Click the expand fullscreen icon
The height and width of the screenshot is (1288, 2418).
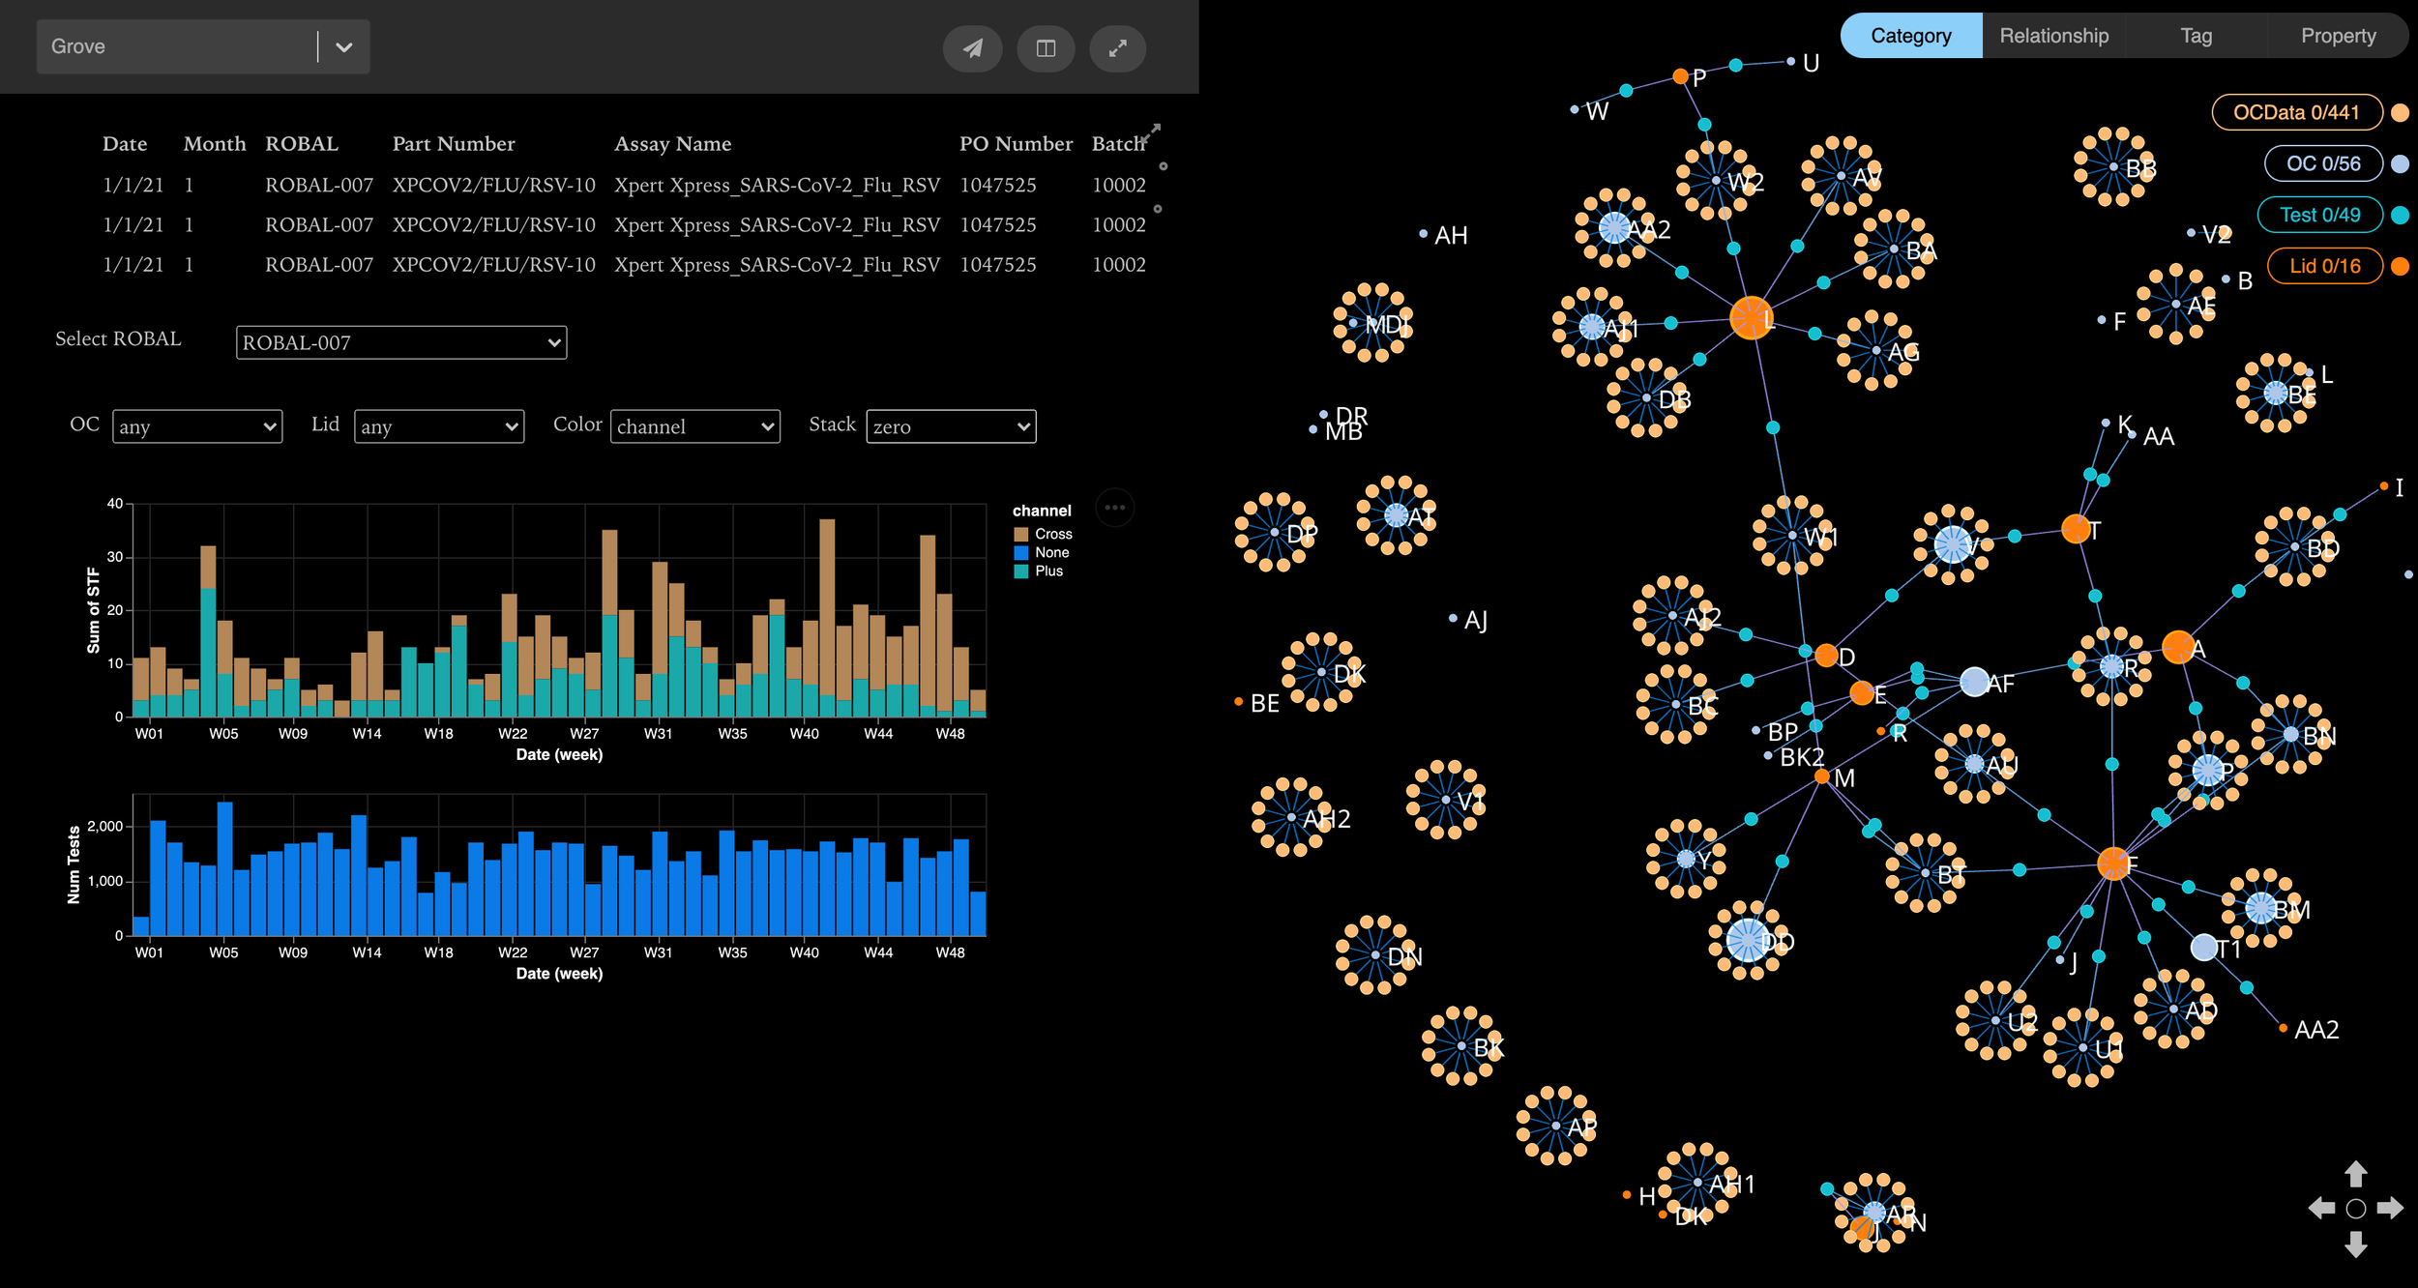(x=1118, y=48)
